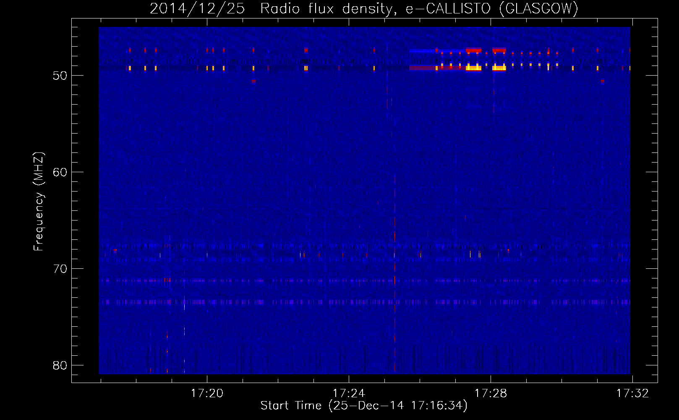The image size is (679, 420).
Task: Click the 60 MHz frequency tick label
Action: pyautogui.click(x=60, y=172)
